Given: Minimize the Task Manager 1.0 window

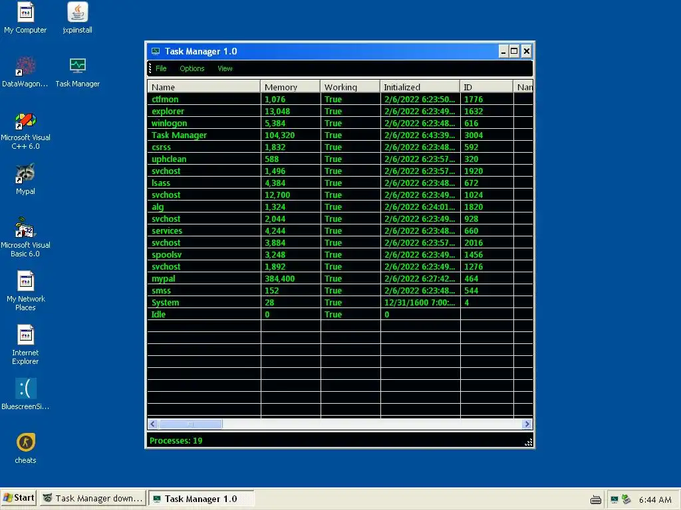Looking at the screenshot, I should tap(503, 52).
